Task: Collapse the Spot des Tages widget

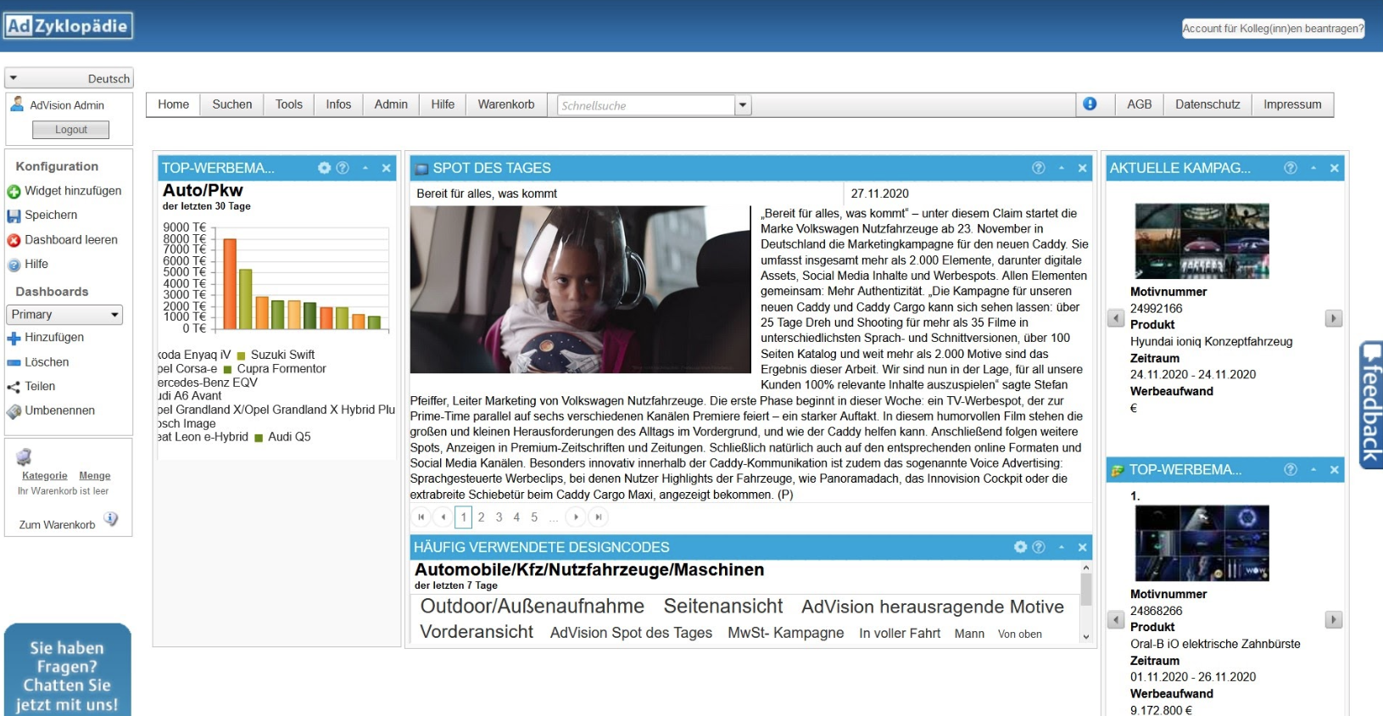Action: (x=1061, y=168)
